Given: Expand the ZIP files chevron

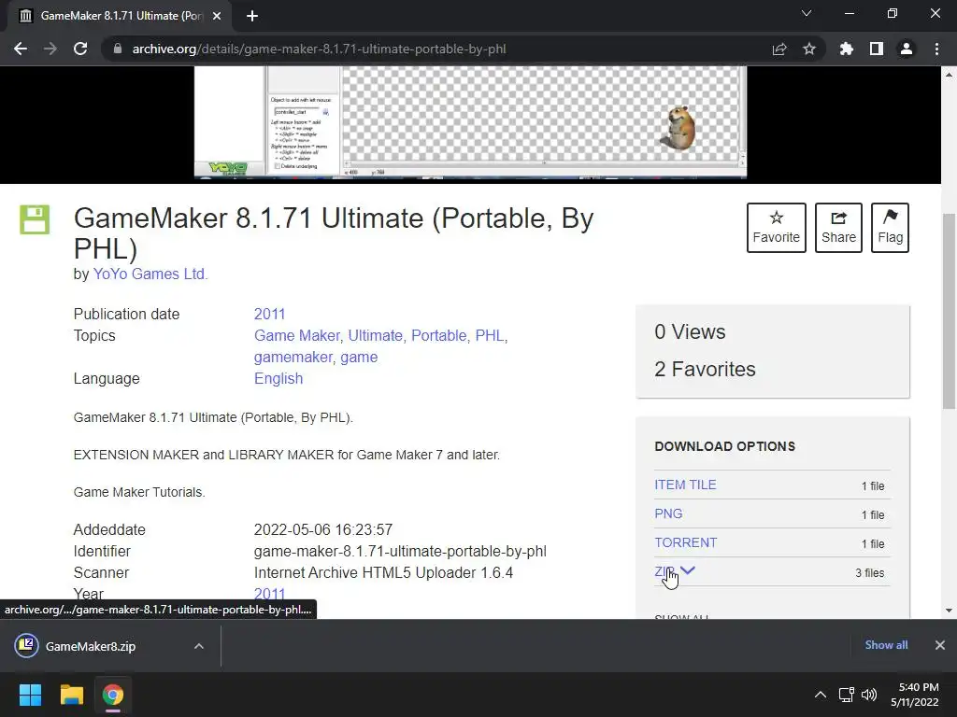Looking at the screenshot, I should pos(687,570).
